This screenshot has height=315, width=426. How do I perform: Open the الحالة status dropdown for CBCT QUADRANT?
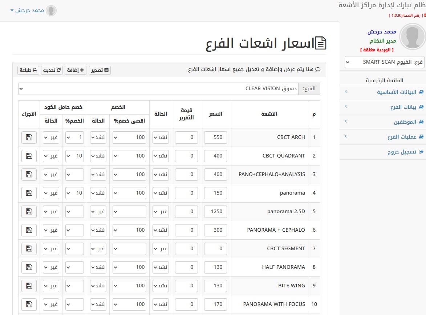(161, 156)
